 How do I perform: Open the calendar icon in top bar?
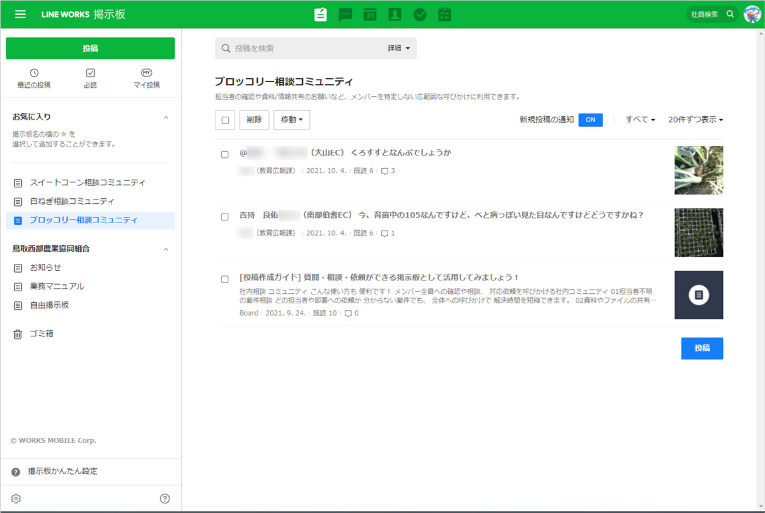pos(370,15)
